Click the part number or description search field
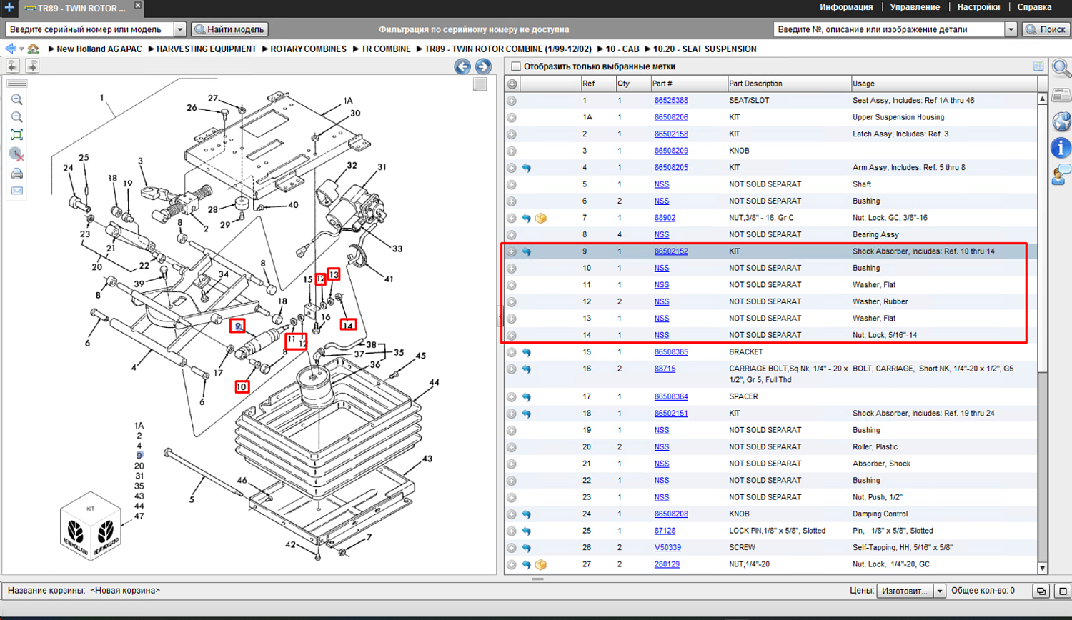Viewport: 1072px width, 620px height. tap(889, 29)
